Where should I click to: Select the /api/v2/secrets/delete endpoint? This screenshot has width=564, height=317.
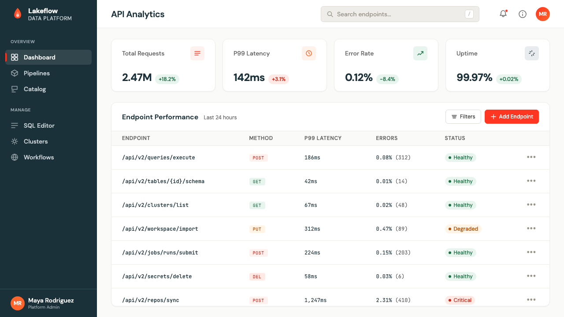(x=157, y=276)
